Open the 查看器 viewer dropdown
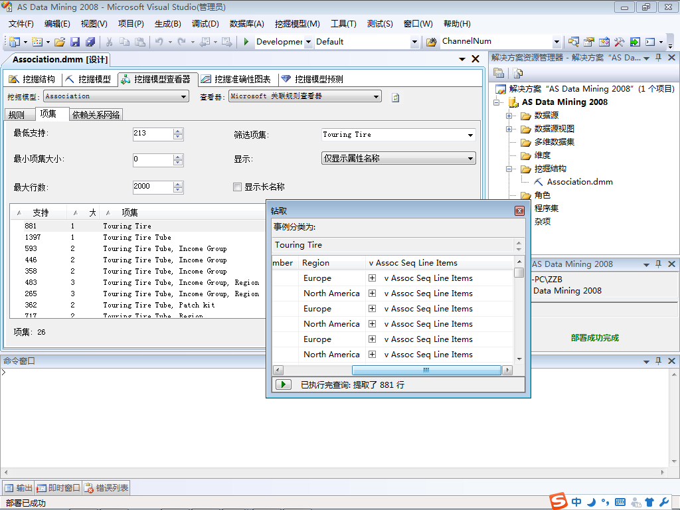Screen dimensions: 680x510 [376, 96]
